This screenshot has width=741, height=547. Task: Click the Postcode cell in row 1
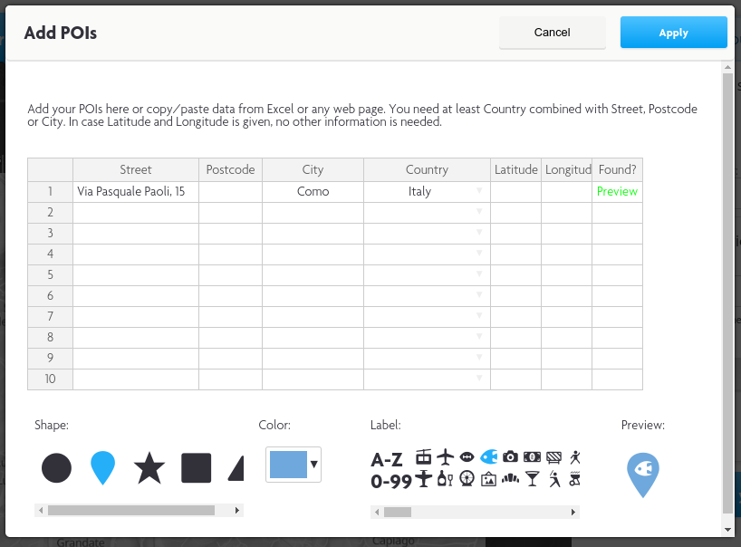click(x=230, y=192)
